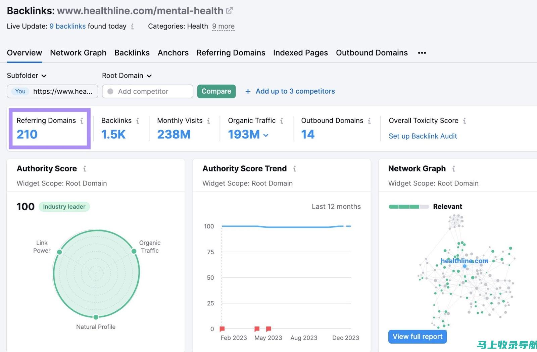The height and width of the screenshot is (352, 537).
Task: Expand the Subfolder scope dropdown
Action: pyautogui.click(x=27, y=76)
